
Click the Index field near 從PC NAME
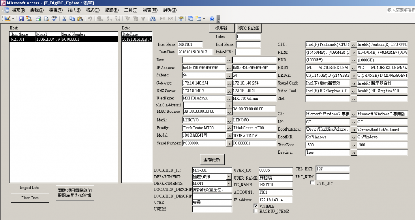pyautogui.click(x=248, y=37)
